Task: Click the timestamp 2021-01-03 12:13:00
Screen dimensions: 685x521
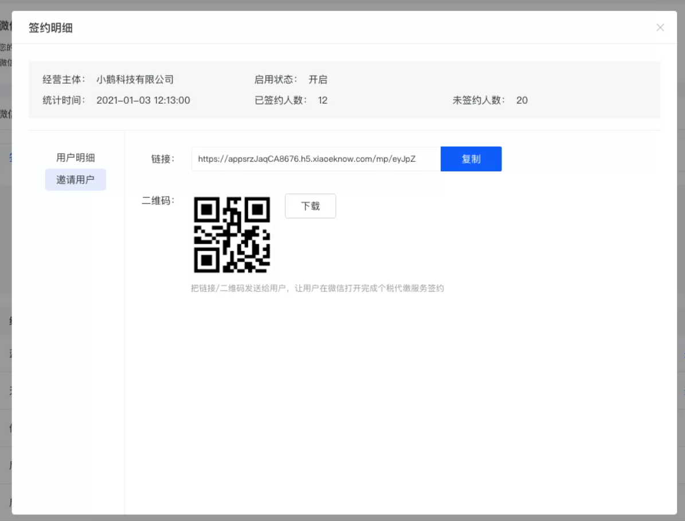Action: tap(143, 100)
